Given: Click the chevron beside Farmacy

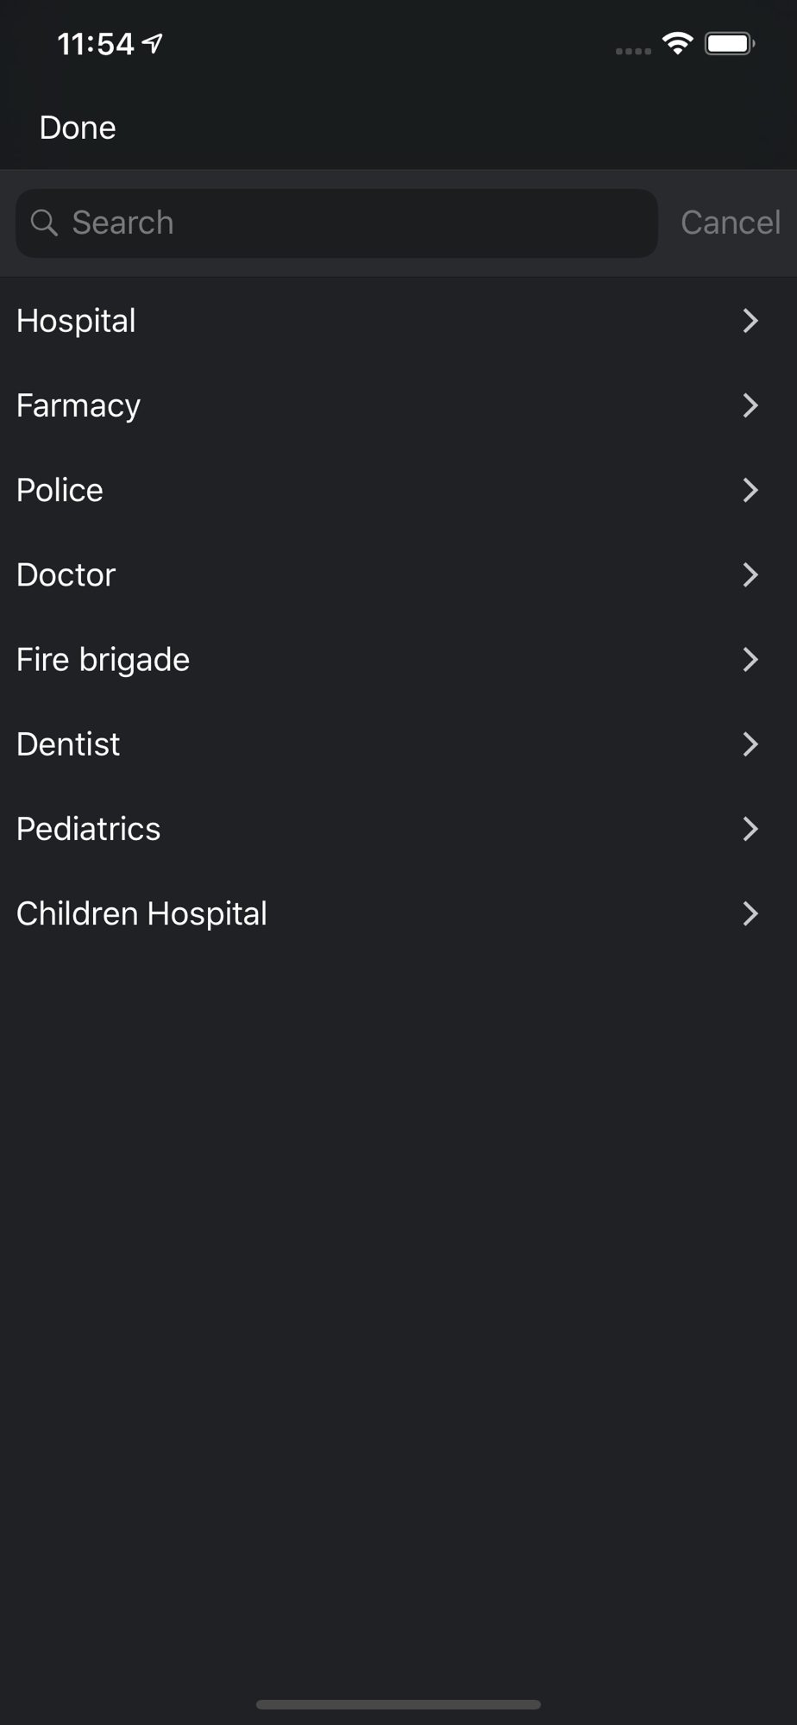Looking at the screenshot, I should [x=750, y=405].
